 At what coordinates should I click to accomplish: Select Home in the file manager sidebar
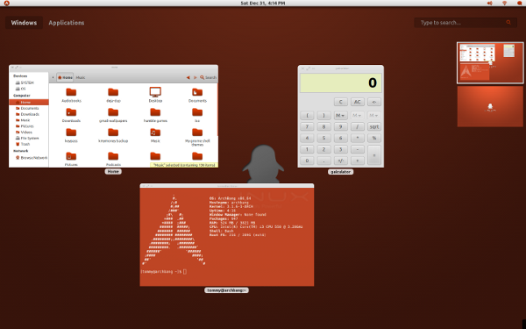(29, 102)
